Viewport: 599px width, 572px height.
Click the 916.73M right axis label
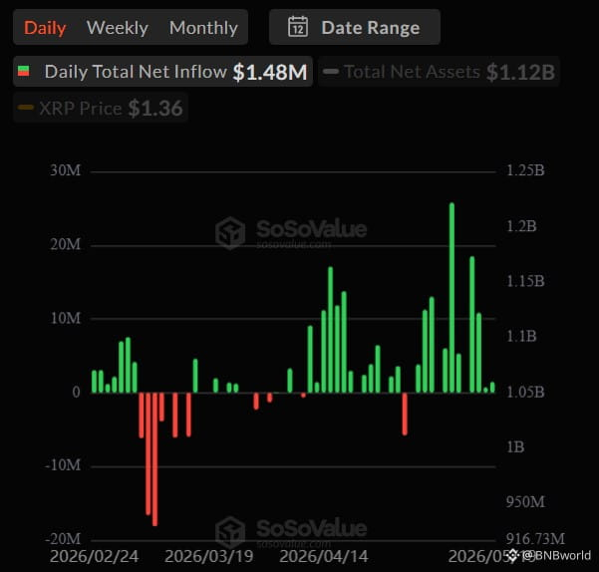coord(535,539)
